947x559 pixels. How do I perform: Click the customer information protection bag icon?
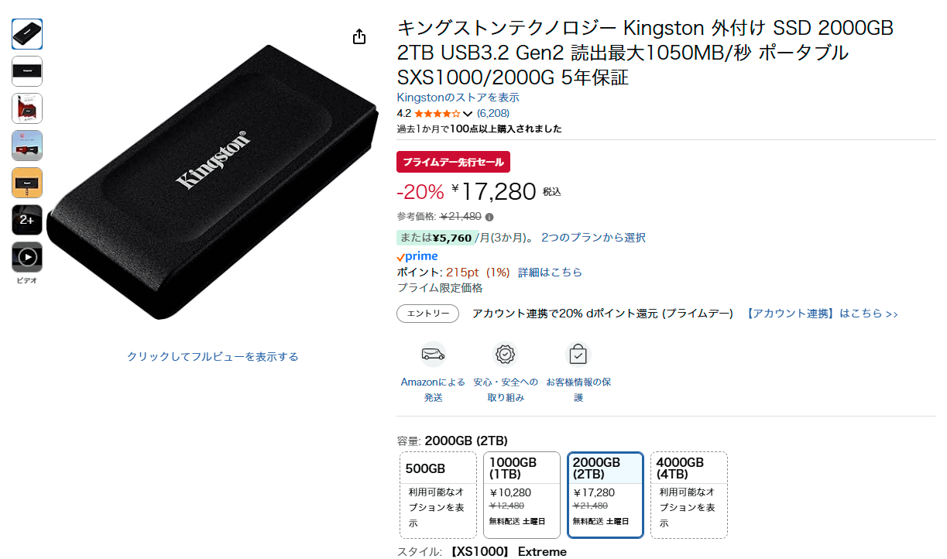pyautogui.click(x=578, y=354)
